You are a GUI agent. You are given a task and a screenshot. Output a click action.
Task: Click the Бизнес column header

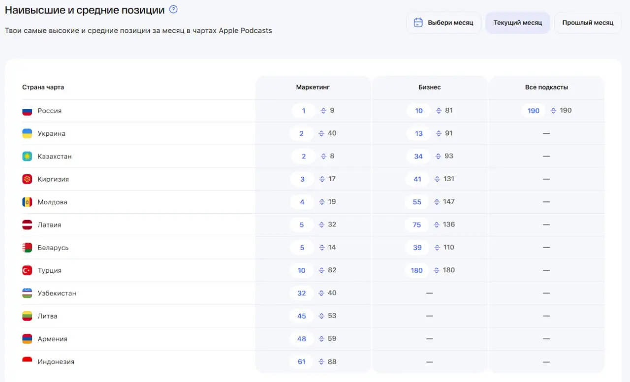tap(430, 87)
